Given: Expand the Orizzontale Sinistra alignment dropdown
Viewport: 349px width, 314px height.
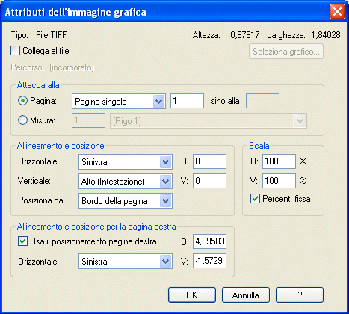Looking at the screenshot, I should click(126, 161).
